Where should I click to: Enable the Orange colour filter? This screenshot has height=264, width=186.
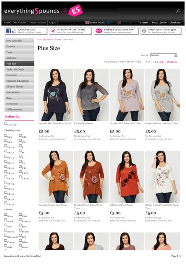click(x=20, y=220)
